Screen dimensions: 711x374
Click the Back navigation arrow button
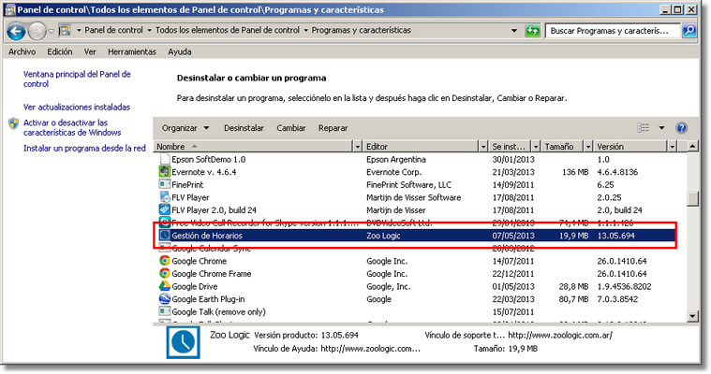(x=16, y=31)
